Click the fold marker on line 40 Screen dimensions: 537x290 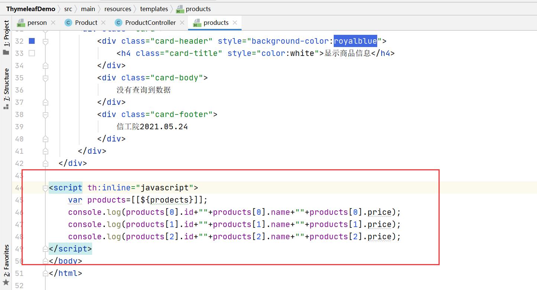45,139
